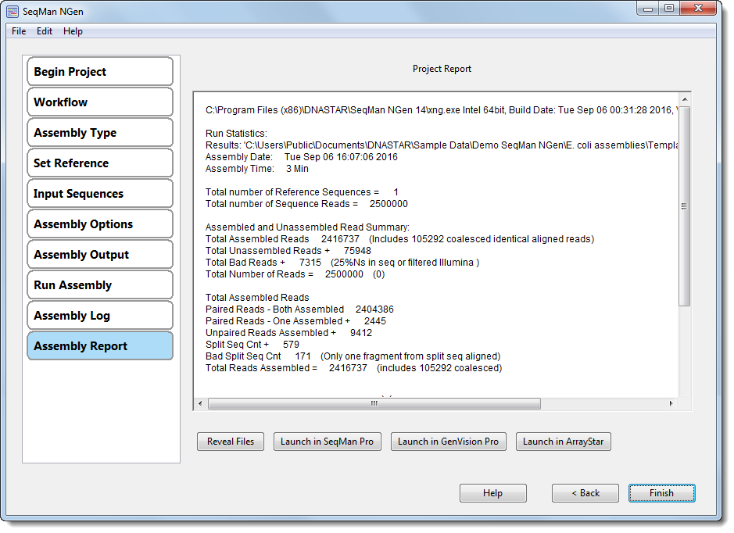Go to the Workflow step
This screenshot has width=734, height=533.
(x=100, y=102)
